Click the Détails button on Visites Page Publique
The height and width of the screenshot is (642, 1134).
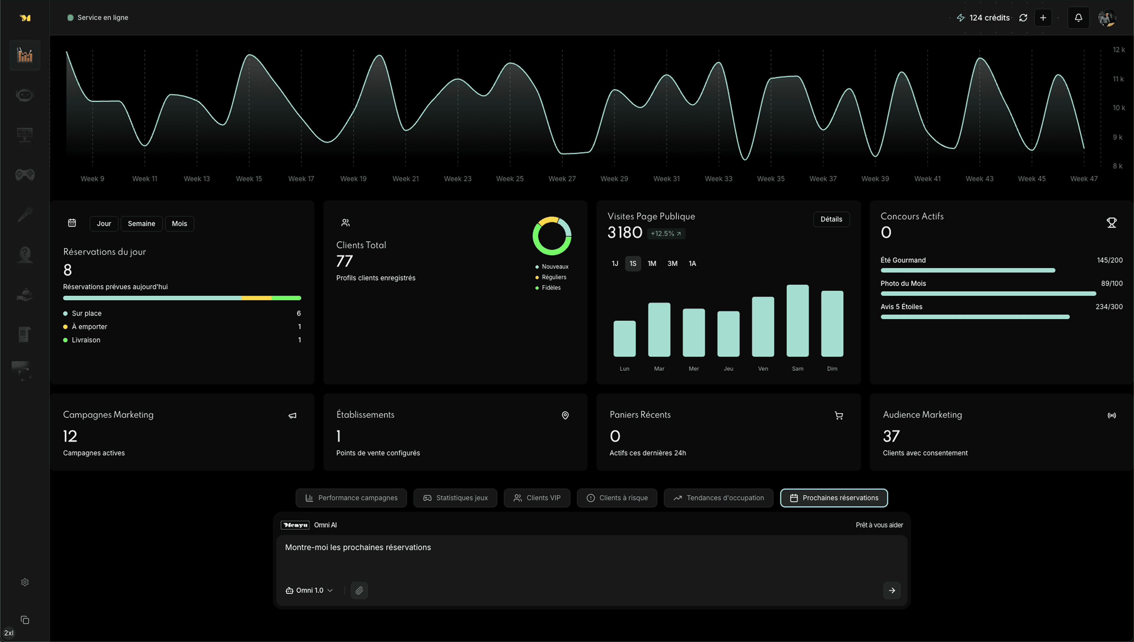click(831, 219)
